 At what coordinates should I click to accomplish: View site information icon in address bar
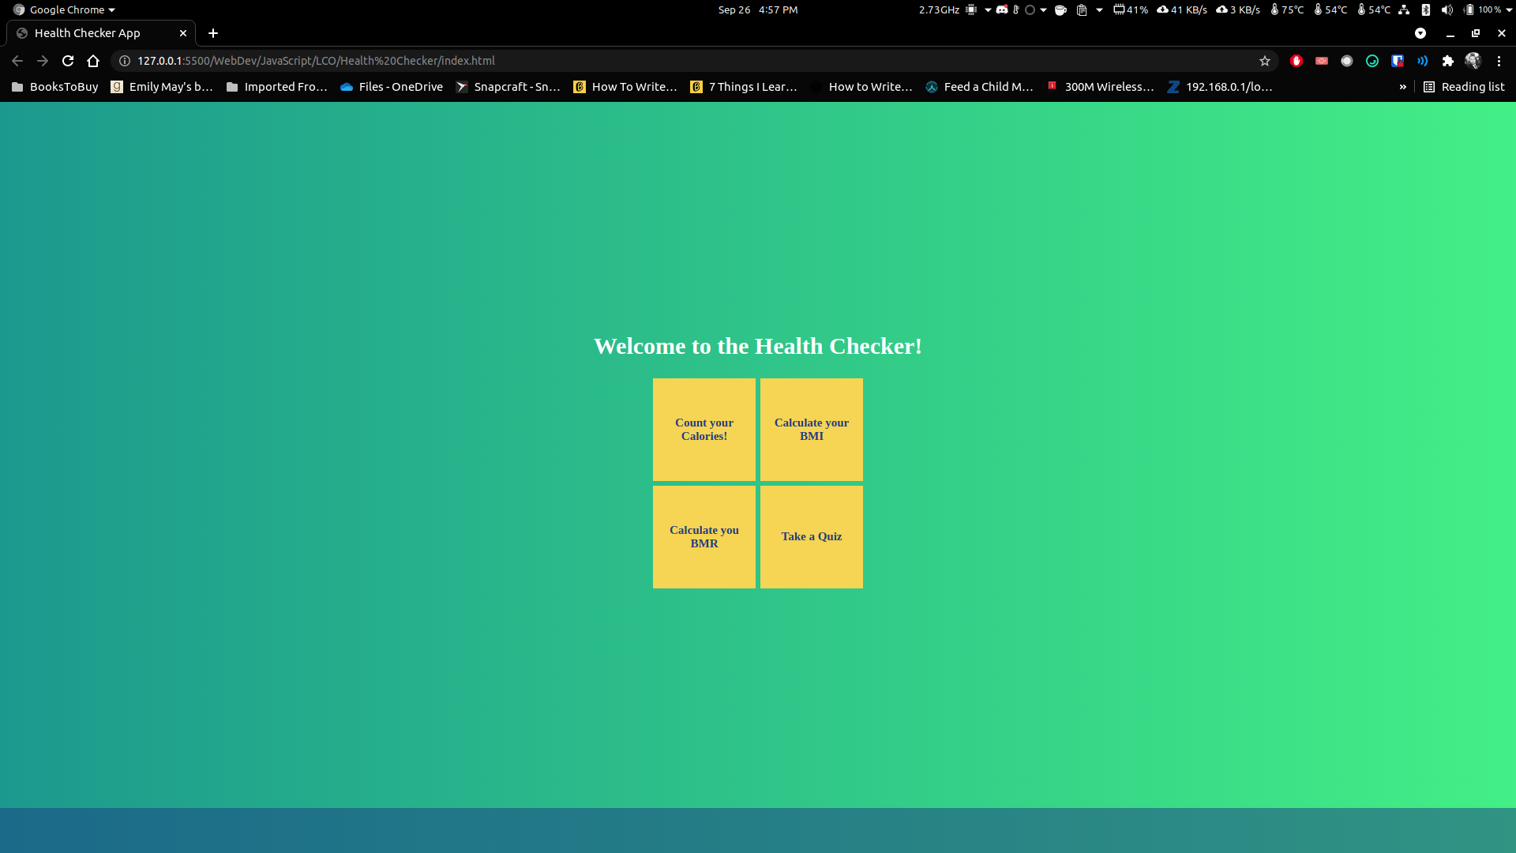click(x=125, y=61)
